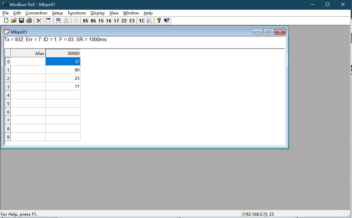
Task: Select function 16 in the toolbar
Action: click(x=109, y=21)
